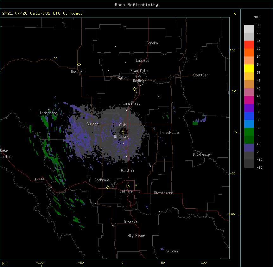Pick the bright green 20–30 dBZ legend swatch
Image resolution: width=273 pixels, height=267 pixels.
click(x=249, y=132)
